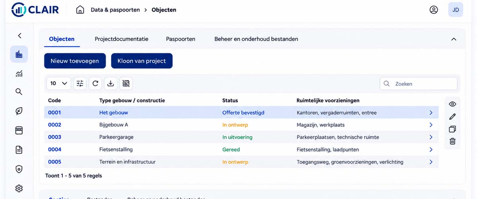Viewport: 477px width, 199px height.
Task: Focus the Zoeken search field
Action: 419,84
